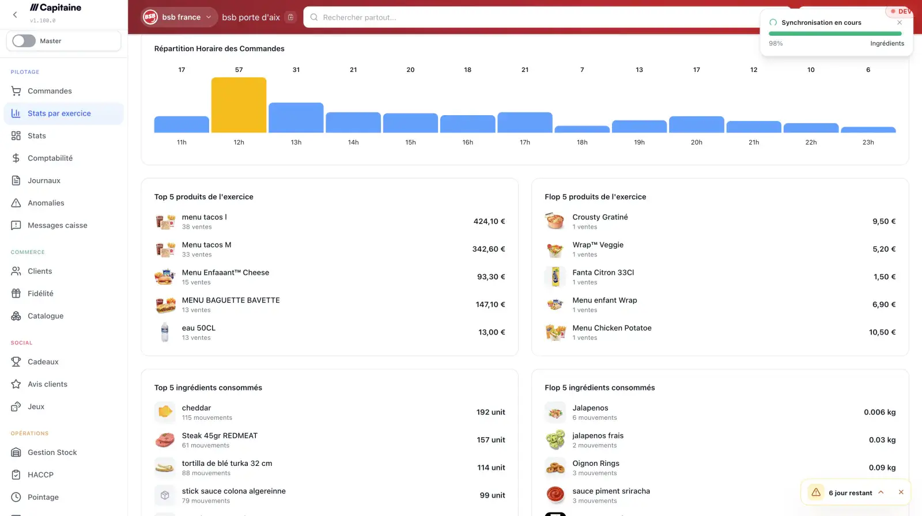Click the Cadeaux trophy icon

click(x=16, y=362)
